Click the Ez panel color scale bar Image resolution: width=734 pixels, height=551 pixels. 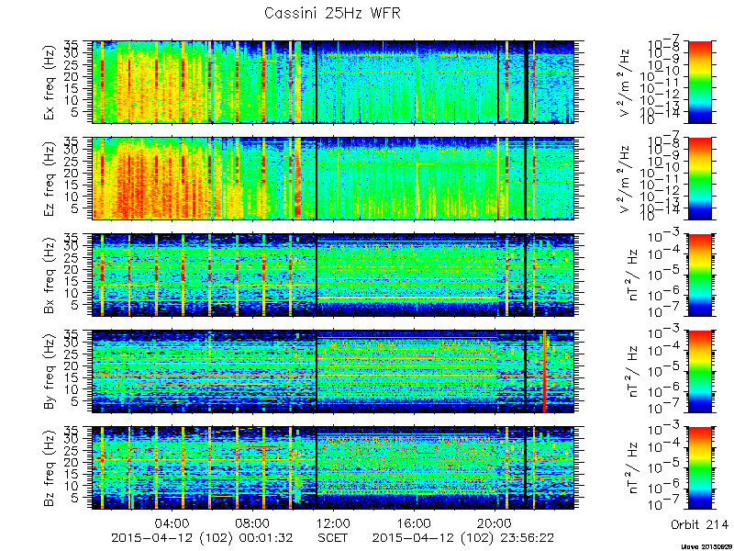coord(699,178)
